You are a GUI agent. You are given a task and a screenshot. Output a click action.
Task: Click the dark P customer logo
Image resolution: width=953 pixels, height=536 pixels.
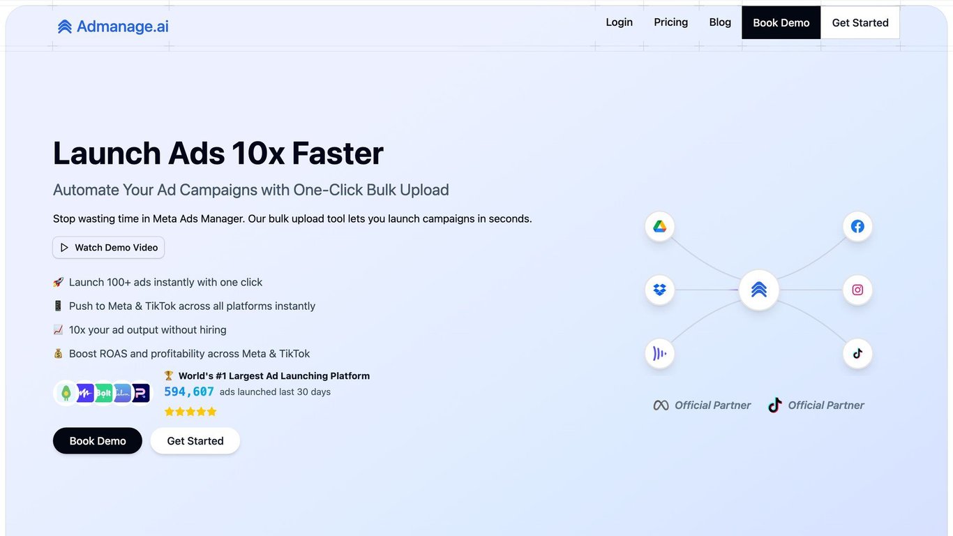[x=141, y=393]
